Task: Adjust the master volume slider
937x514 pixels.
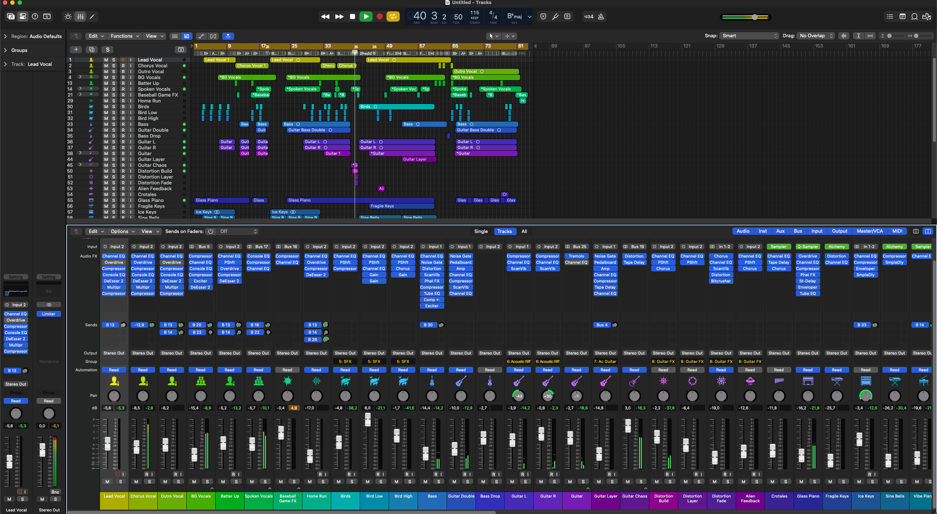Action: [755, 17]
